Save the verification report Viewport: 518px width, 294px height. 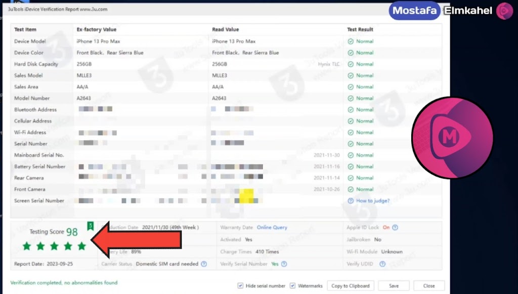pos(394,286)
